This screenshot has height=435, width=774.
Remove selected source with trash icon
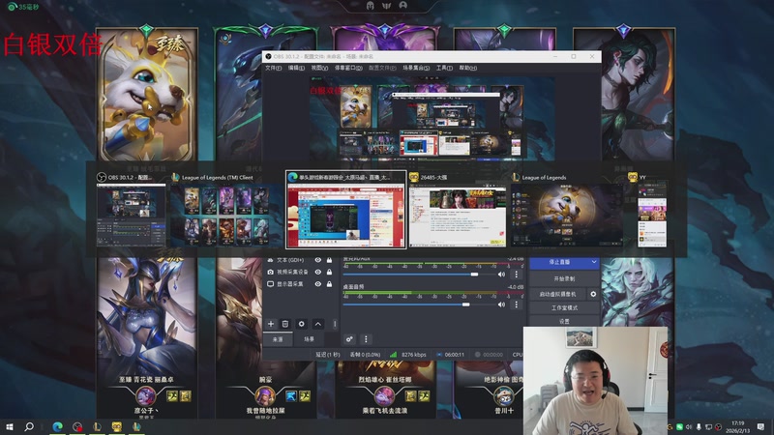tap(285, 324)
